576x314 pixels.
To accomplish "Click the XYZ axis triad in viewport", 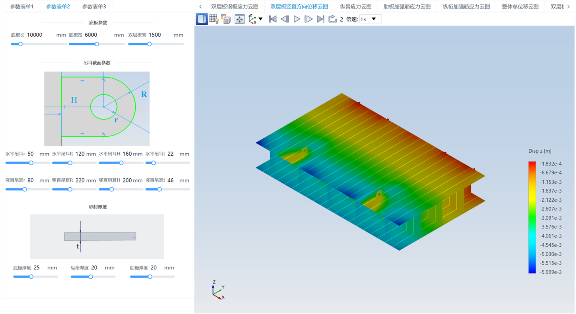I will click(218, 290).
